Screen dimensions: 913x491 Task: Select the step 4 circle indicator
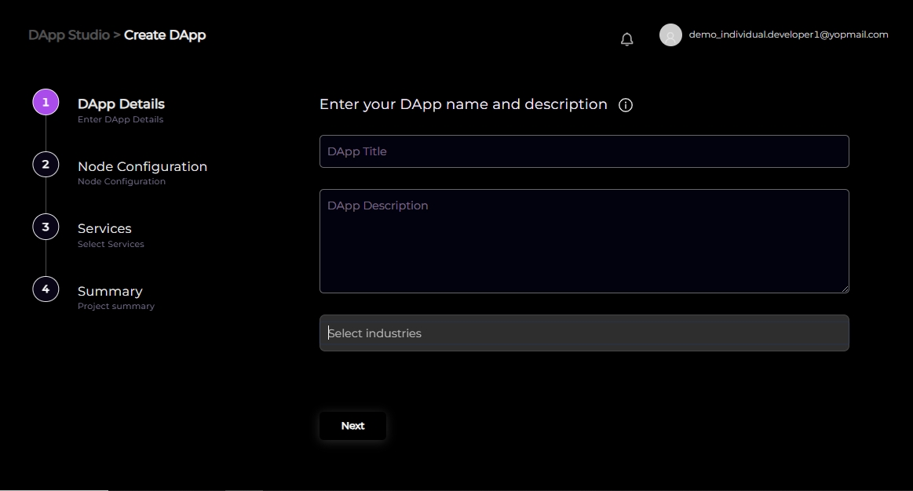click(x=46, y=289)
